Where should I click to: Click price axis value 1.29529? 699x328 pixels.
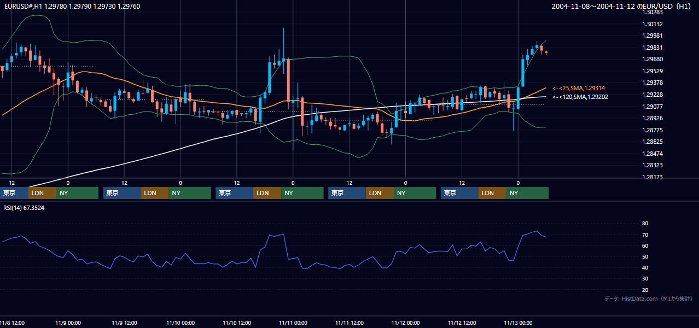point(653,71)
